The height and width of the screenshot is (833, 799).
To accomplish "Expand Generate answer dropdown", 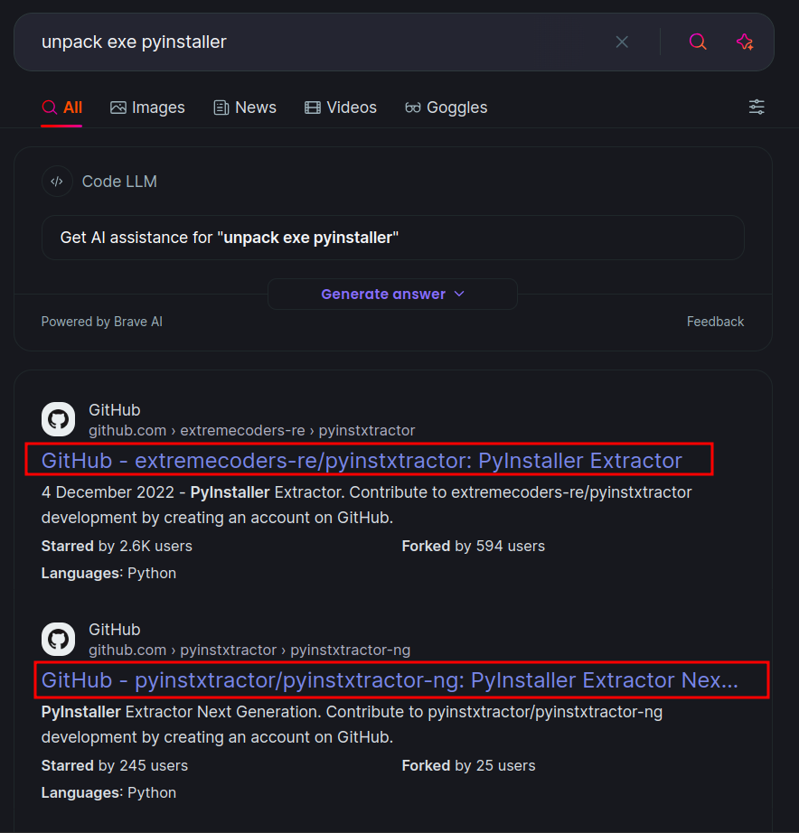I will click(383, 295).
